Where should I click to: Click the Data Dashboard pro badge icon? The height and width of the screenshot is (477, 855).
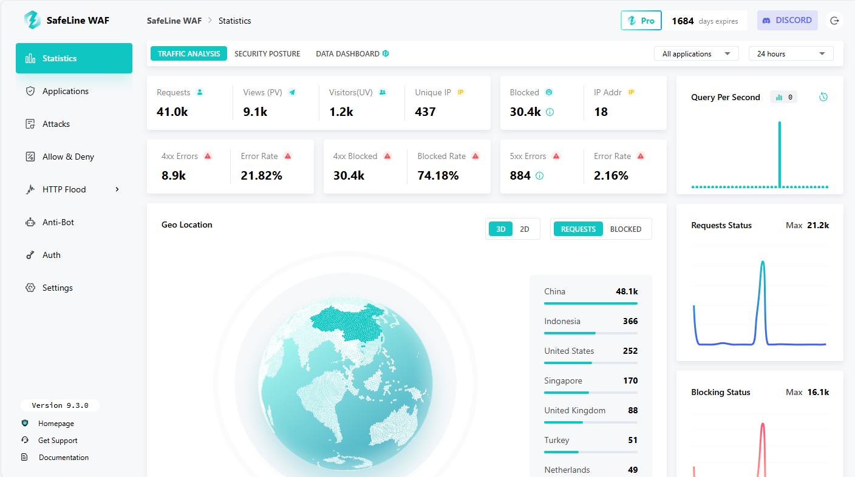pos(386,53)
